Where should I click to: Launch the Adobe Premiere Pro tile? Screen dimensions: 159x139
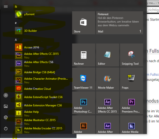[131, 103]
